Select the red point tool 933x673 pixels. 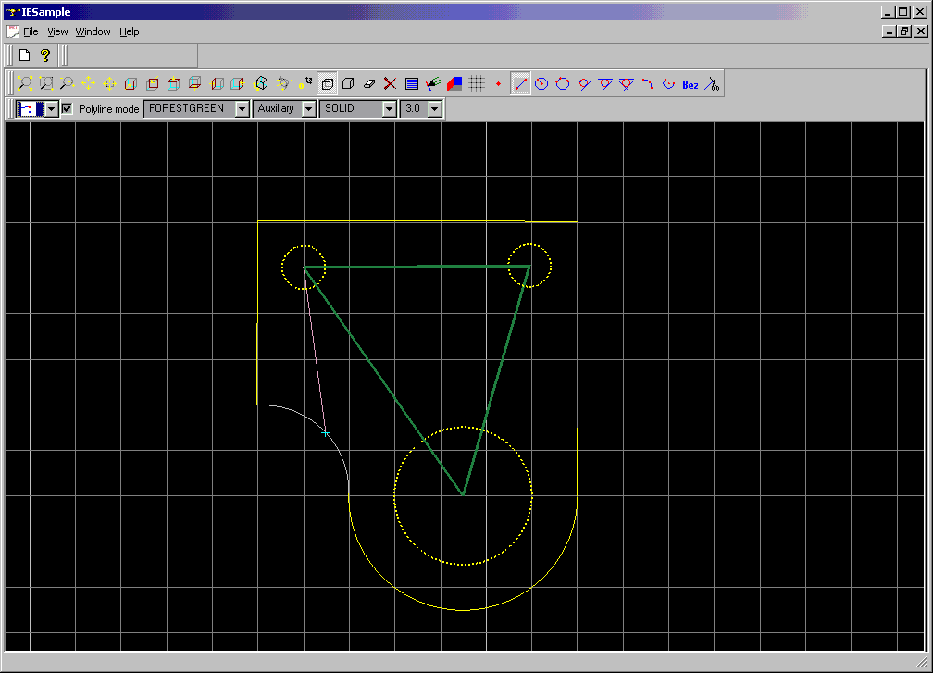pos(498,84)
